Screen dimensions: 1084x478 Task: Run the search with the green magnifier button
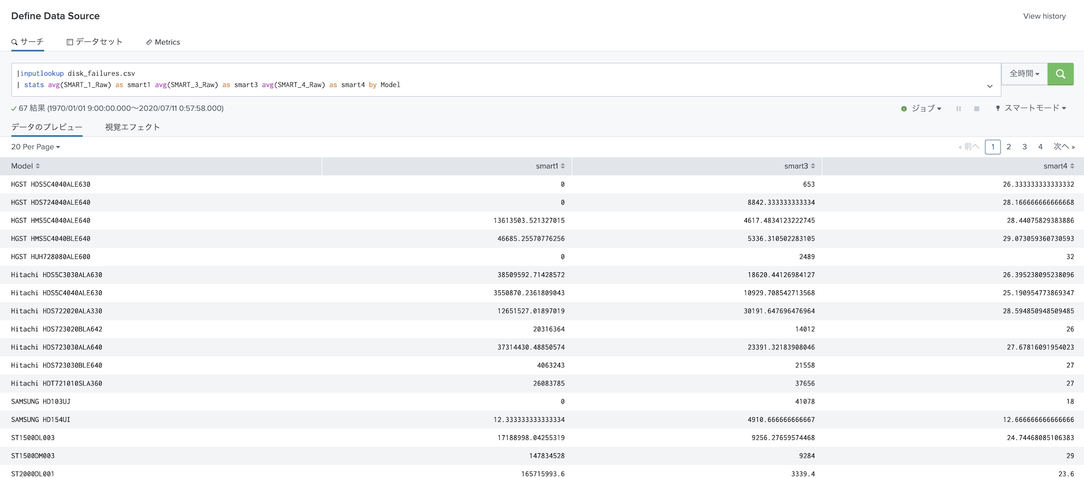[1060, 74]
